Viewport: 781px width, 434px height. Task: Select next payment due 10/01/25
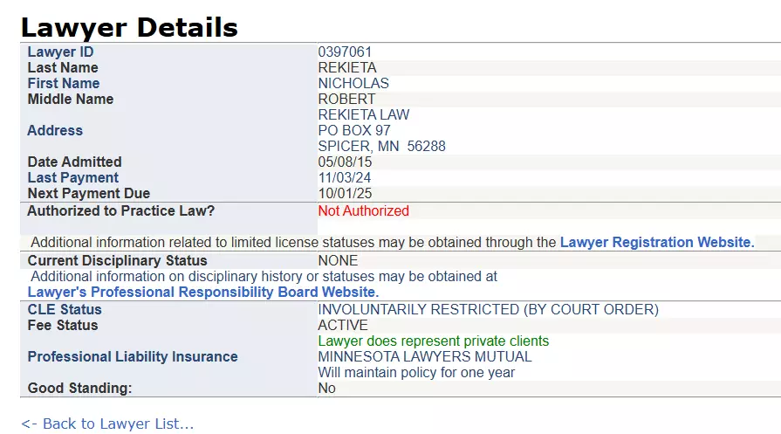tap(345, 193)
